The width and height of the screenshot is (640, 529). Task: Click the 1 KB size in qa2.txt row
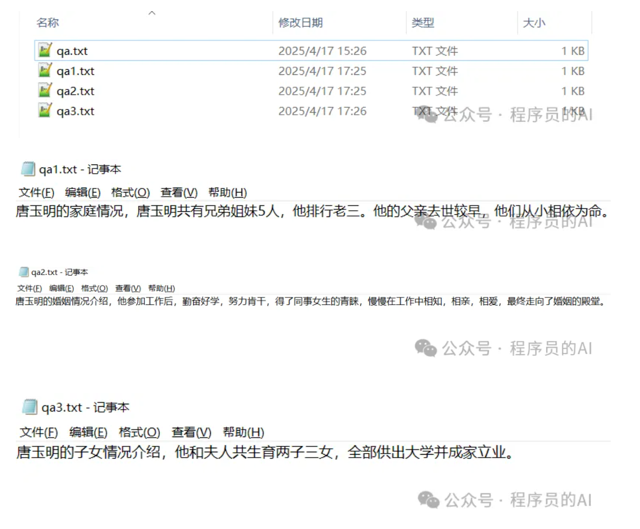(573, 91)
